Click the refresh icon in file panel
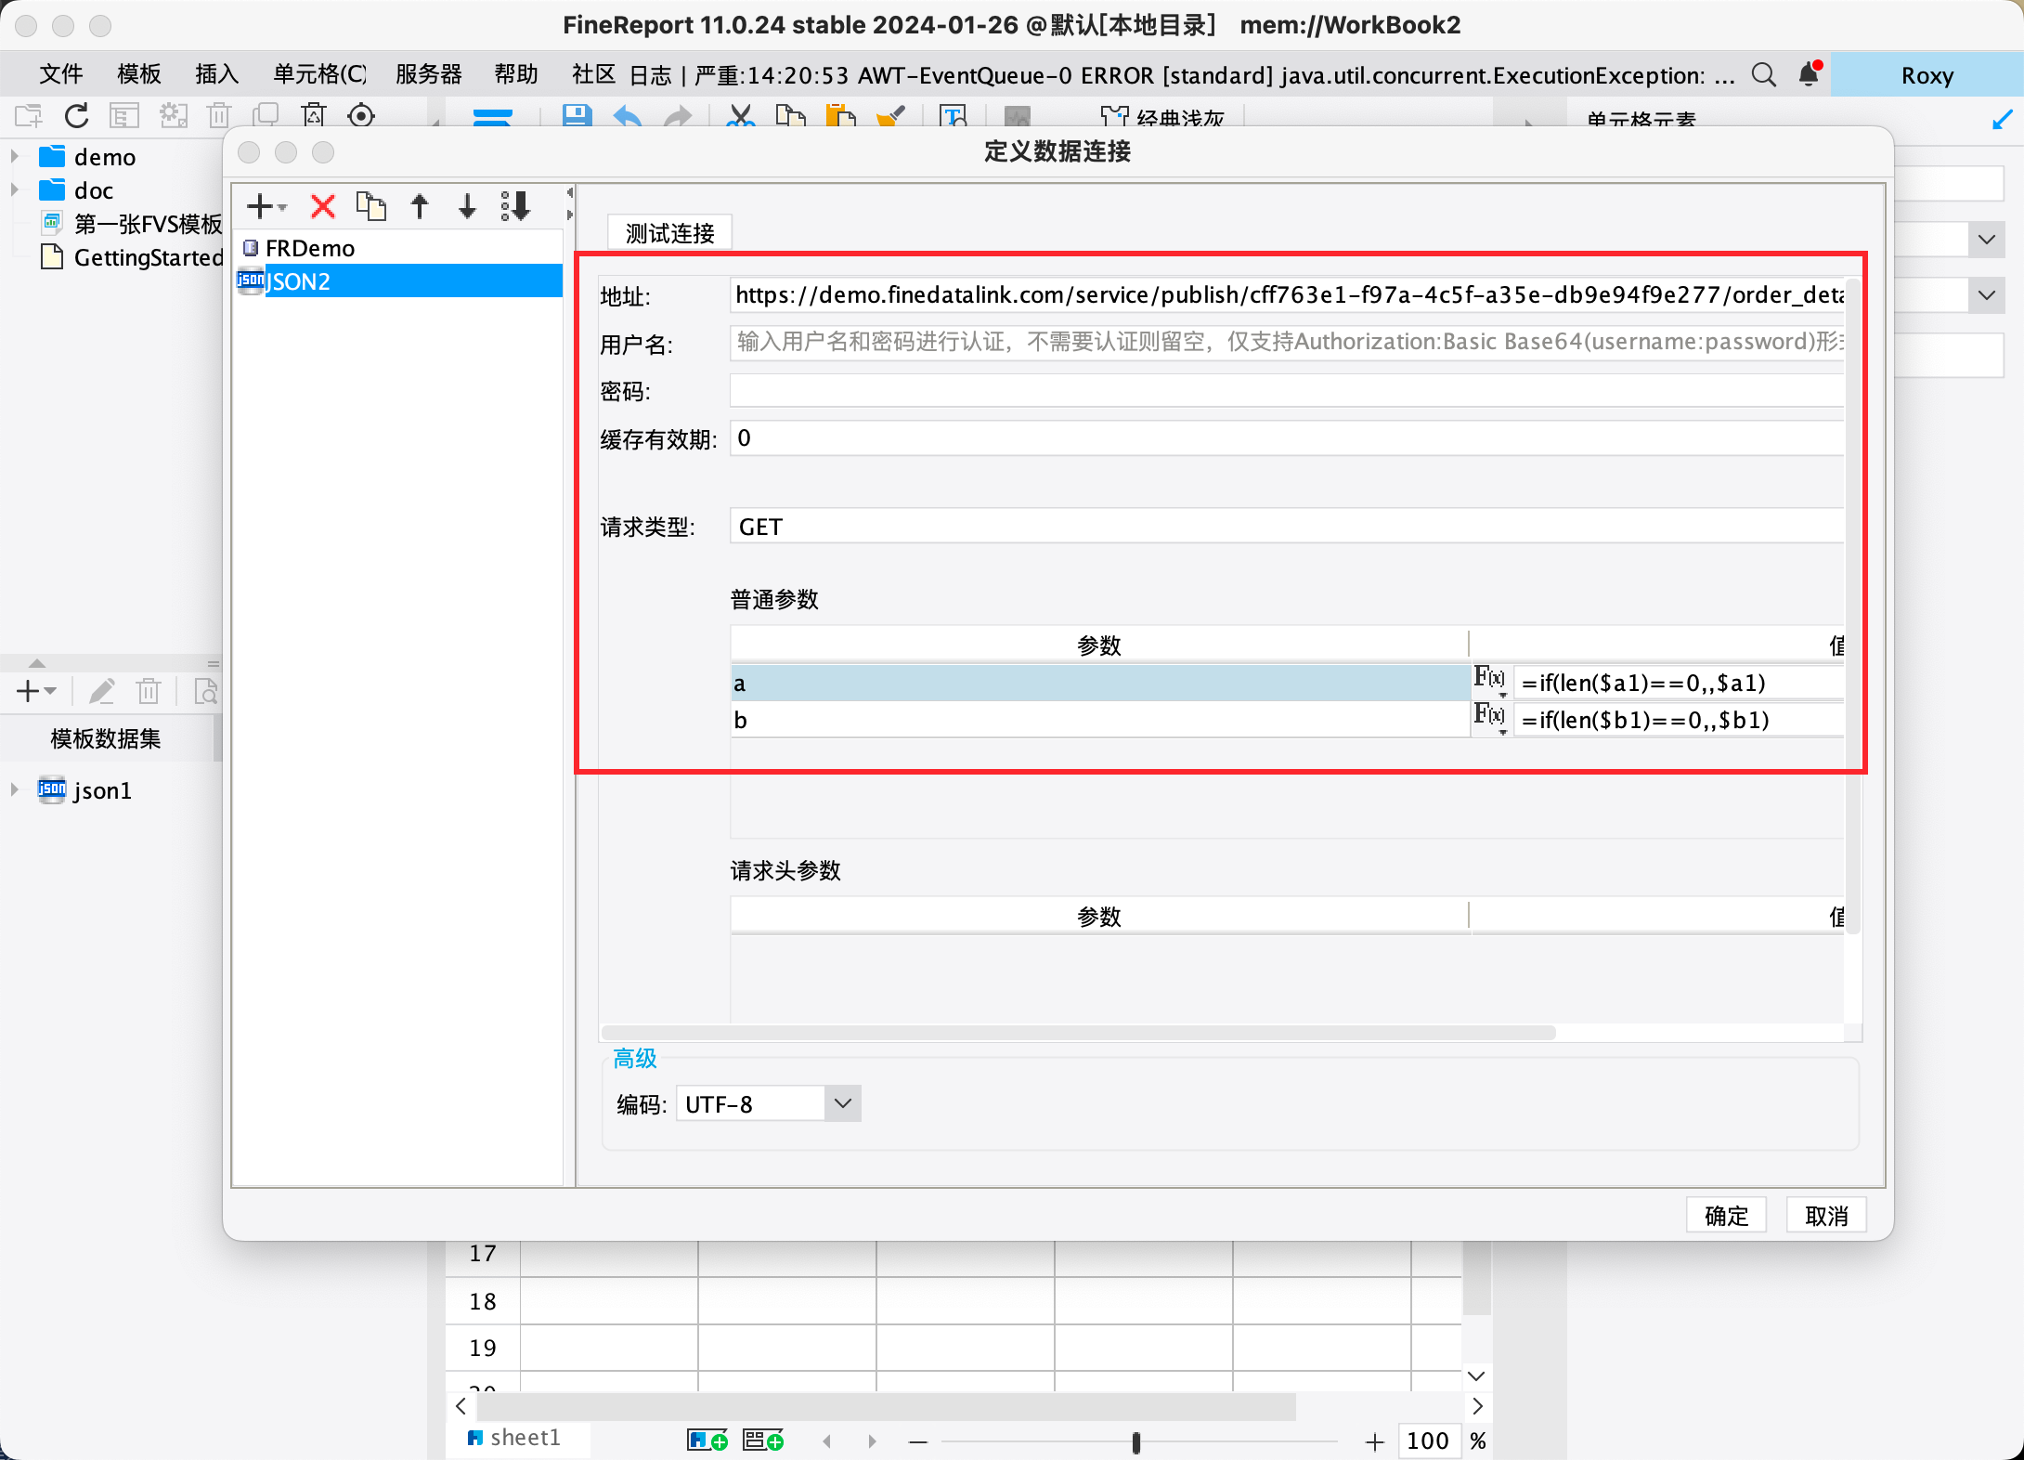The height and width of the screenshot is (1460, 2024). [77, 116]
